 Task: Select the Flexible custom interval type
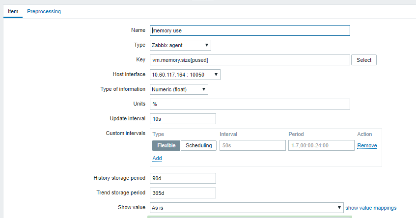166,145
